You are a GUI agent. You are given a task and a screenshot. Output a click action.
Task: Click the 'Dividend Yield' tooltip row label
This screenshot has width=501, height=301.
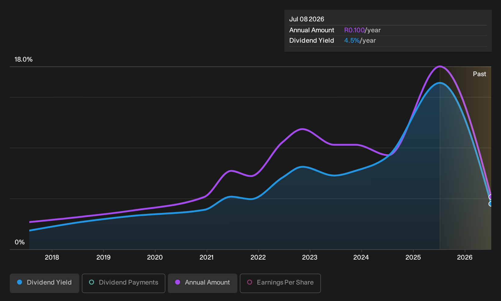tap(312, 41)
